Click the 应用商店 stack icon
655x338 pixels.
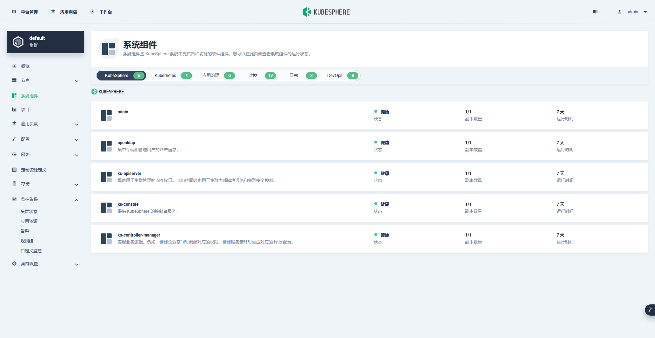coord(53,12)
